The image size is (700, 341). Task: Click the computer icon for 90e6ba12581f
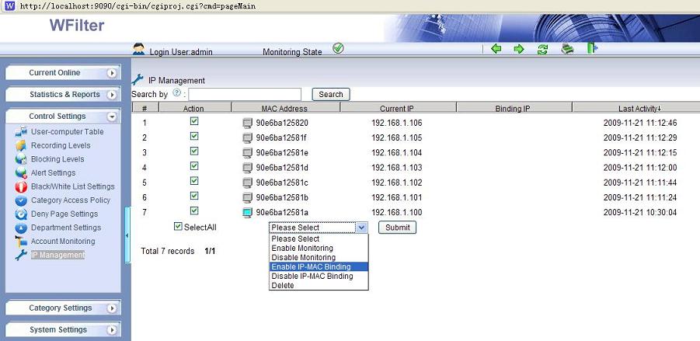[x=248, y=138]
